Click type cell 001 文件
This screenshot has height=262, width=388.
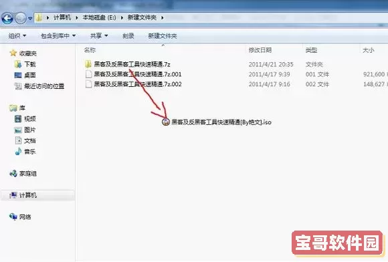coord(317,74)
